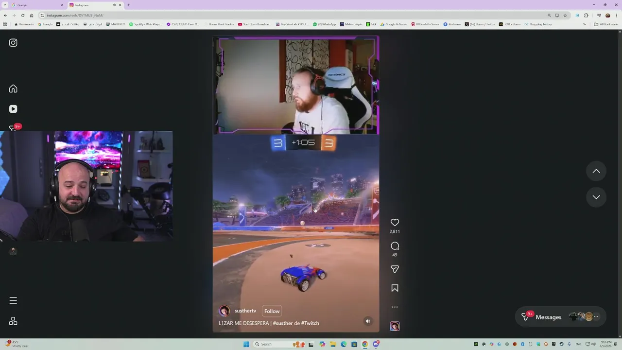The image size is (622, 350).
Task: Go to the previous reel with up chevron
Action: click(596, 171)
